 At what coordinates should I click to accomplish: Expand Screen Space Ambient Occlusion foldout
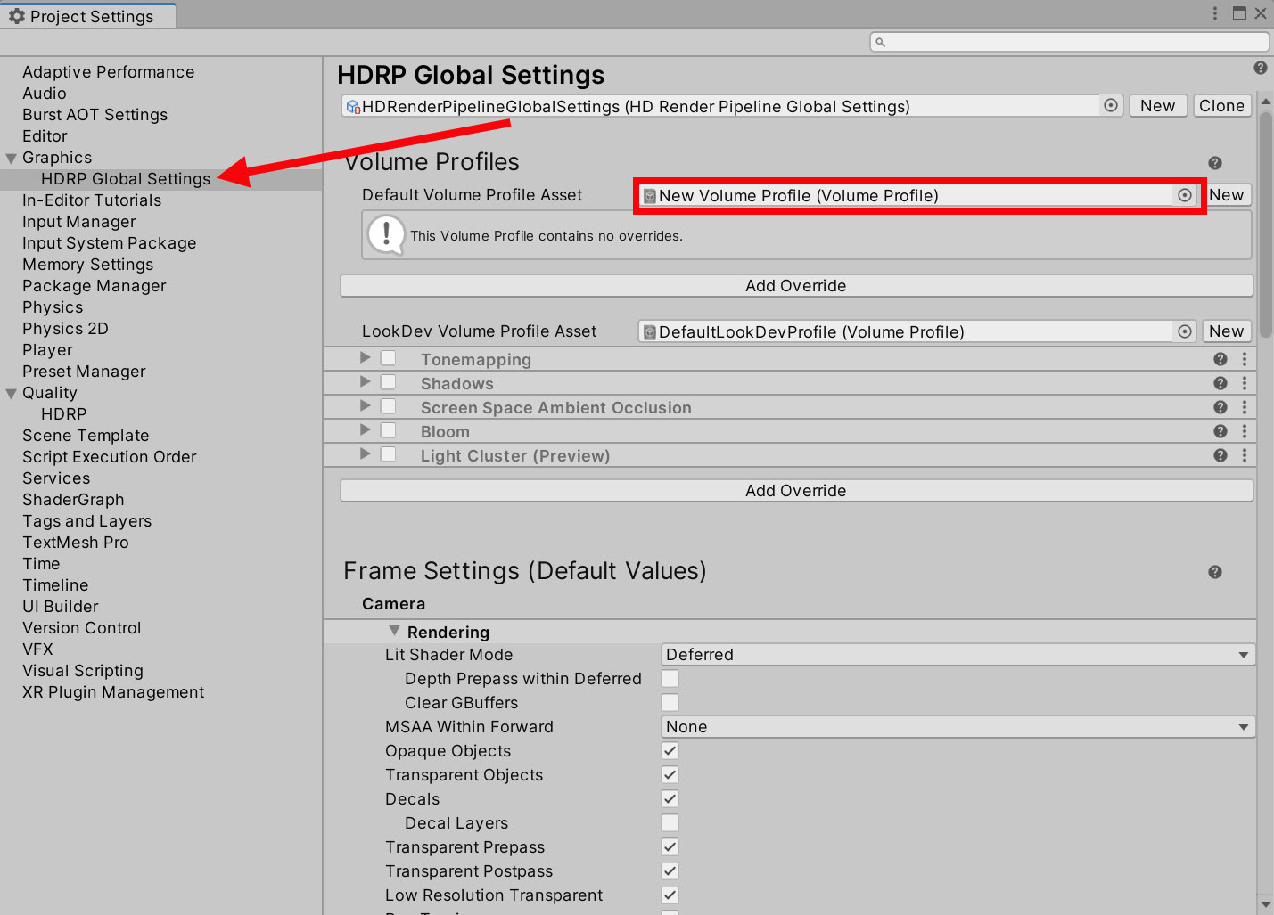(365, 405)
